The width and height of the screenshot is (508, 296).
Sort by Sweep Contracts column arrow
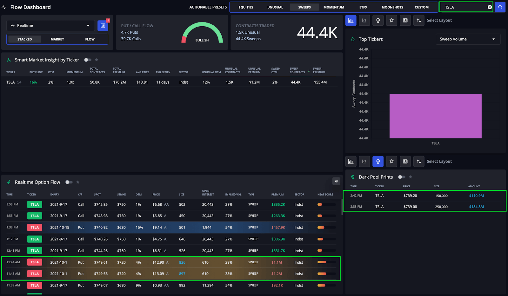(x=309, y=71)
